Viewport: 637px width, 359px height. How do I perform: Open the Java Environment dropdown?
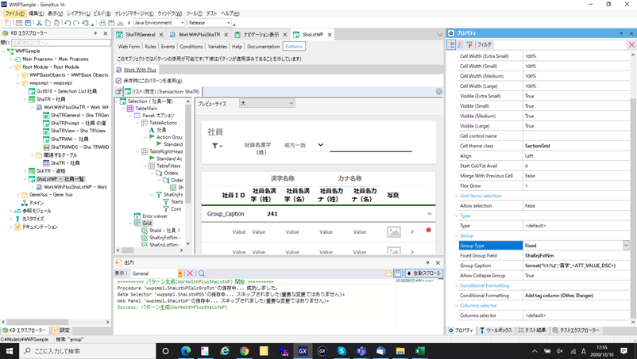click(x=183, y=23)
